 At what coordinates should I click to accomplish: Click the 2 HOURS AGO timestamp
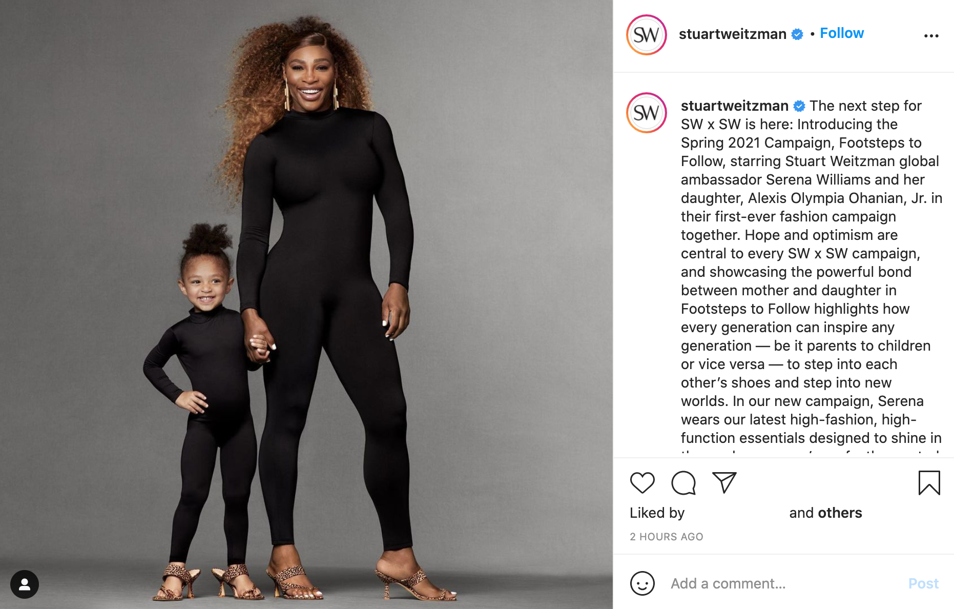pyautogui.click(x=666, y=537)
